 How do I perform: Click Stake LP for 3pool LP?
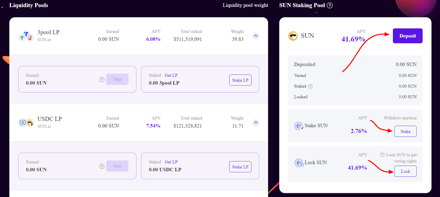[240, 80]
